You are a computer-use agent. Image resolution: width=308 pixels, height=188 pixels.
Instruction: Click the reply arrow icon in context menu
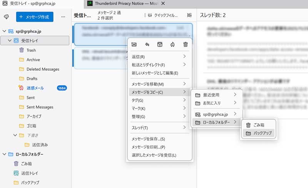point(147,45)
